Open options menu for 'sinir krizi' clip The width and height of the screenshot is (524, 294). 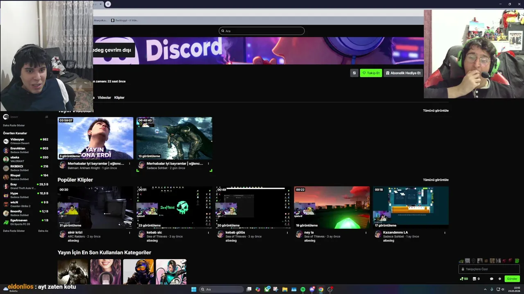pos(129,233)
